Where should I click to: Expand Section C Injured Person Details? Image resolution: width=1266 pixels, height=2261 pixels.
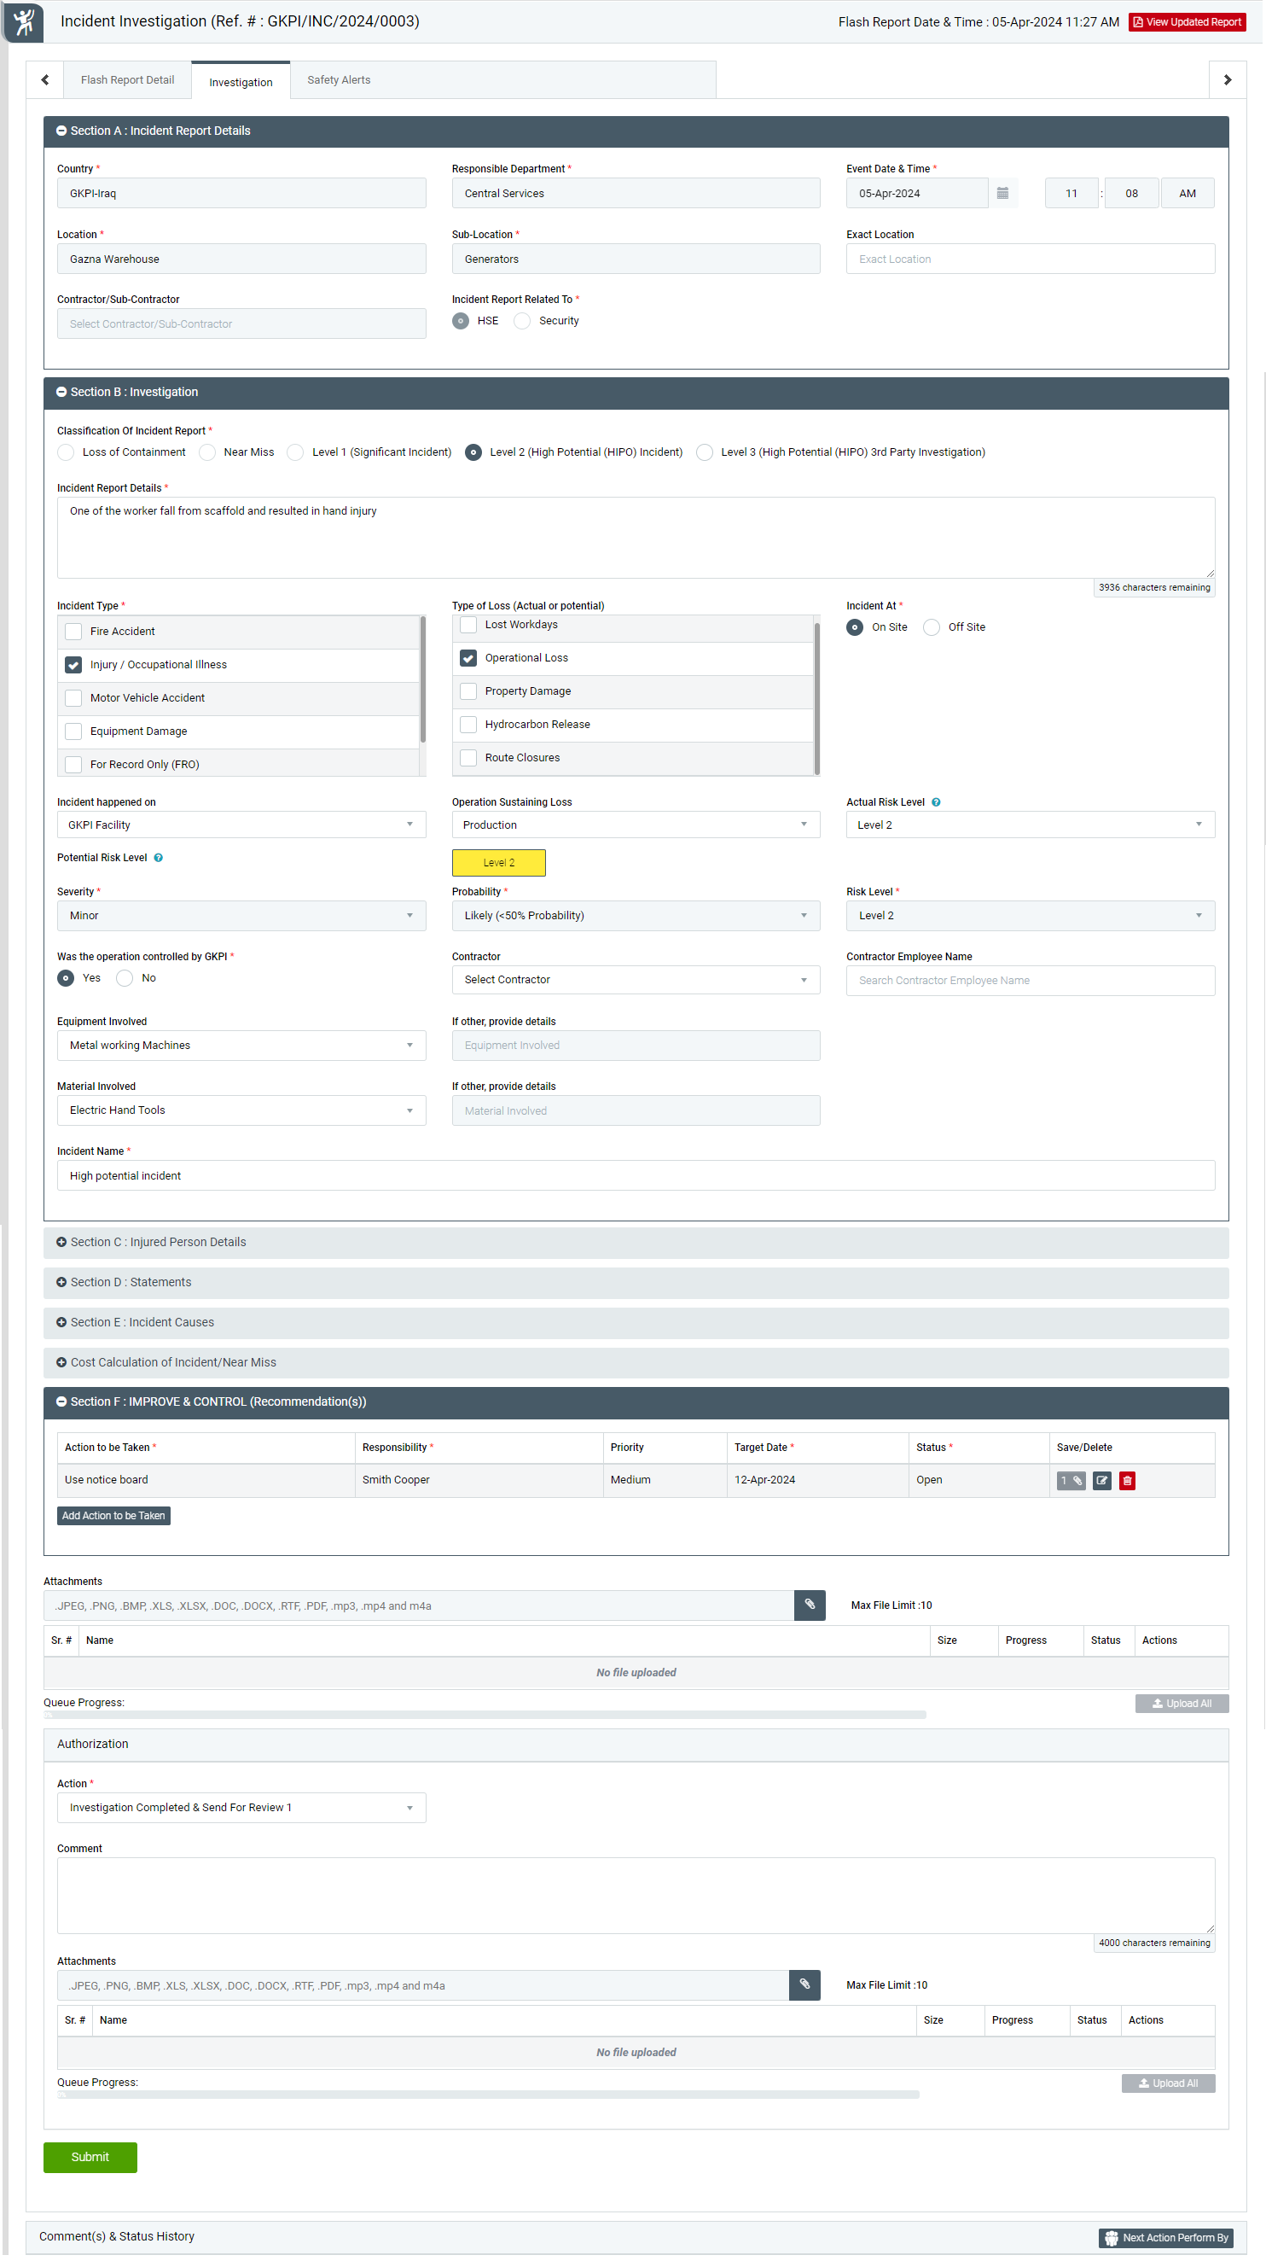(x=158, y=1242)
